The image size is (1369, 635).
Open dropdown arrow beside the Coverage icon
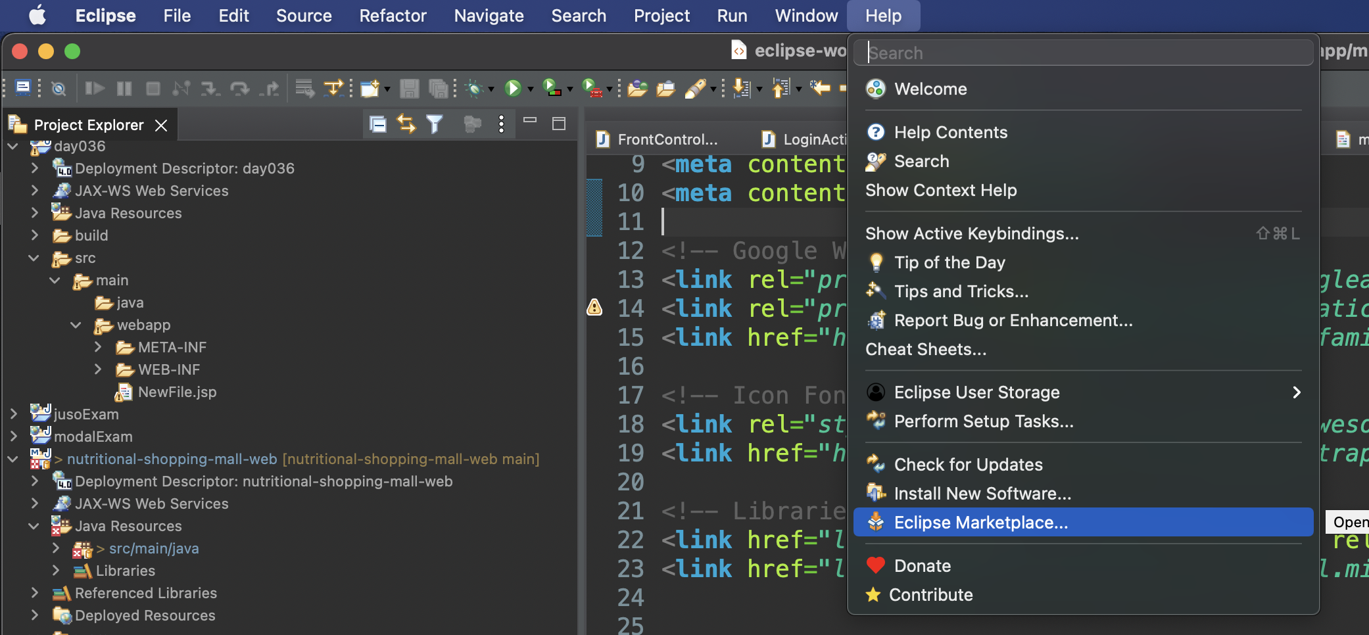coord(569,89)
